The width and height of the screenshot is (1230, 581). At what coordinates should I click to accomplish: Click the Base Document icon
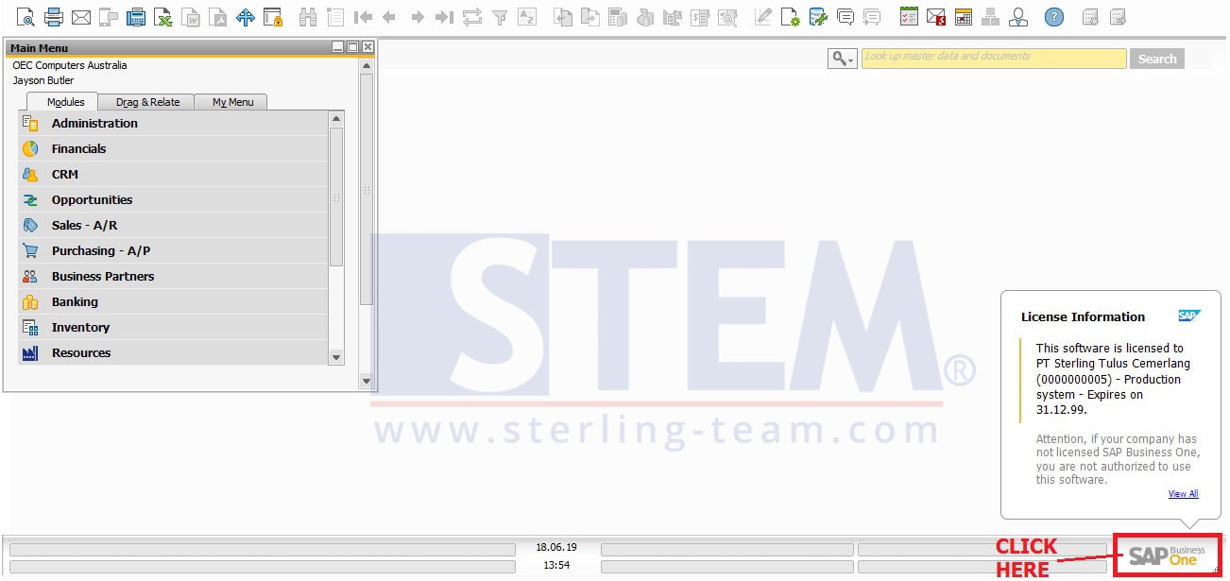point(563,17)
